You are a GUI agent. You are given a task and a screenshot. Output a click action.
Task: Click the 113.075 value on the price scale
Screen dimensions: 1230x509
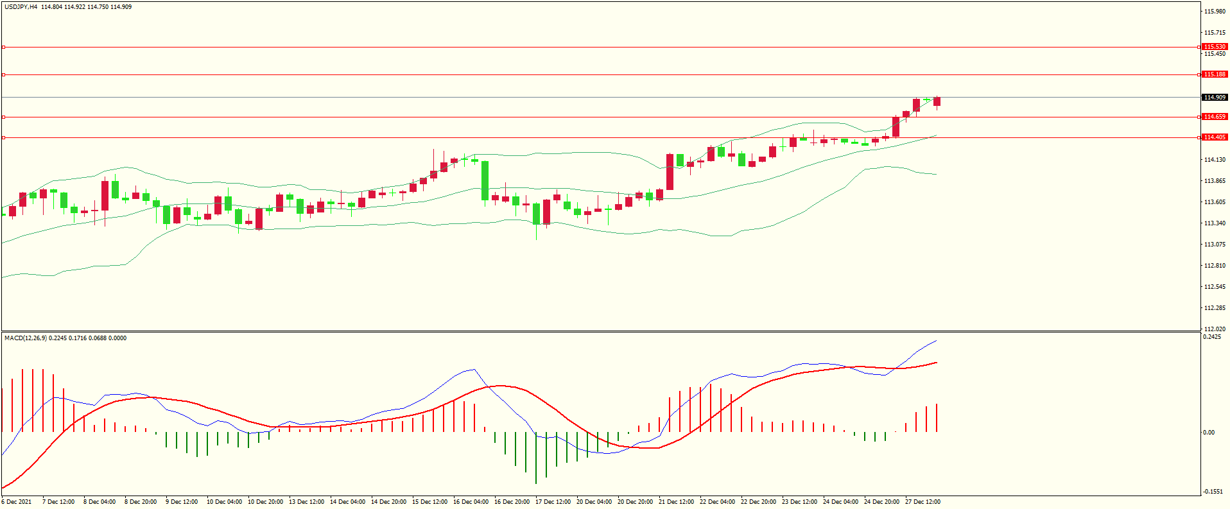[1215, 245]
